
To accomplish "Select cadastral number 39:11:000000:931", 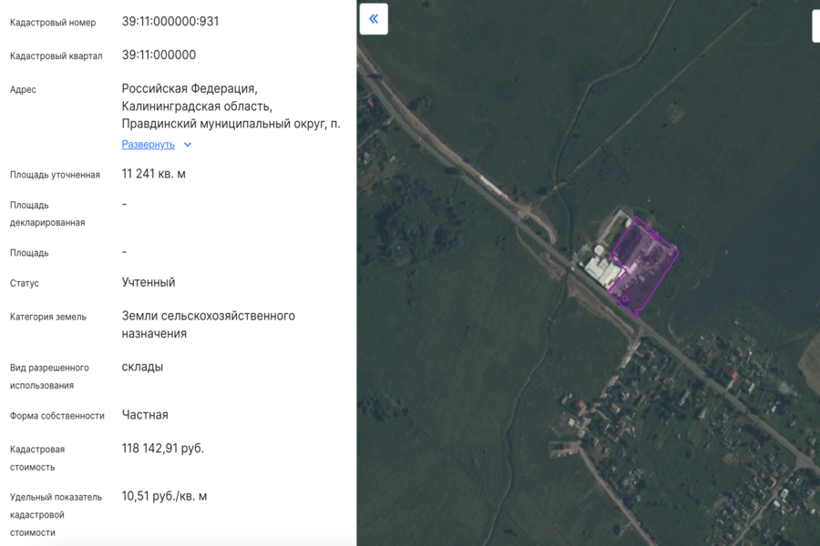I will click(x=170, y=21).
